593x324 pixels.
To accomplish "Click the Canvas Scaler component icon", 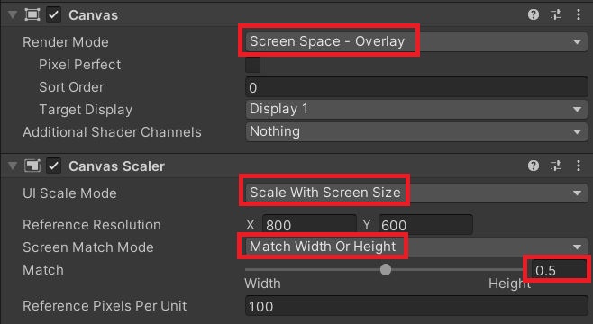I will pyautogui.click(x=32, y=166).
